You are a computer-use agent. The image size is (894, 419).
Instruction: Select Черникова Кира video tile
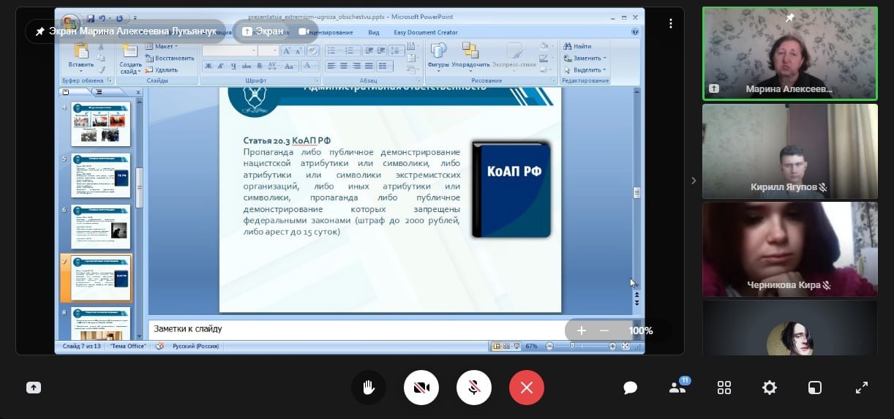(789, 249)
